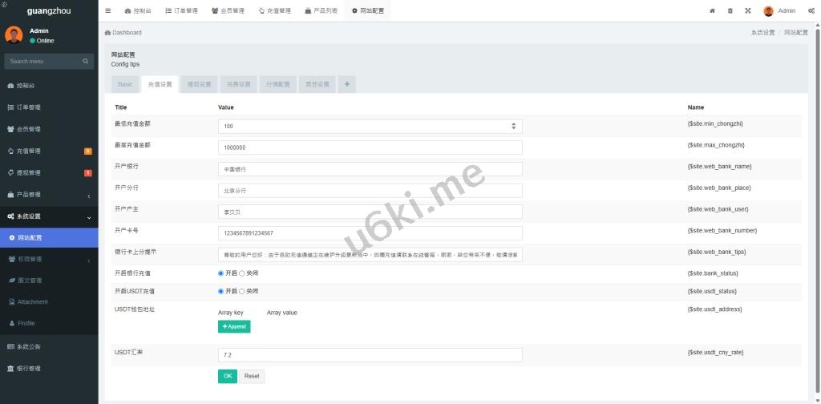Screen dimensions: 821x404
Task: Open the 产品列表 tab in top bar
Action: 321,10
